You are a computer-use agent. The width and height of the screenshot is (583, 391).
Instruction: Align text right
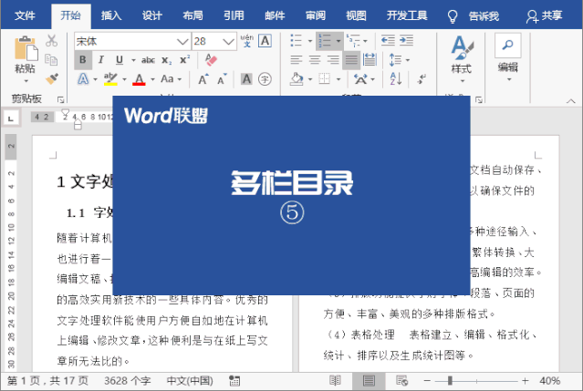click(333, 59)
